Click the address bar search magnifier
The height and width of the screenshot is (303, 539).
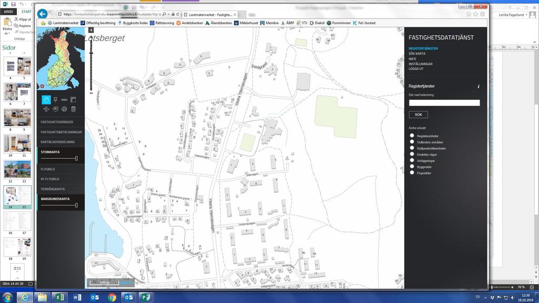coord(164,14)
